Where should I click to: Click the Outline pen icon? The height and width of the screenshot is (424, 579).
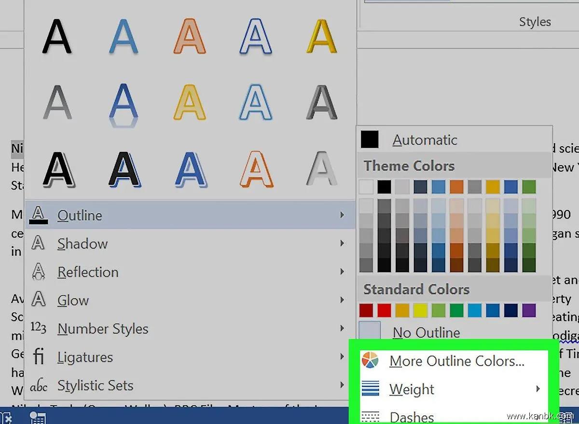pyautogui.click(x=38, y=215)
